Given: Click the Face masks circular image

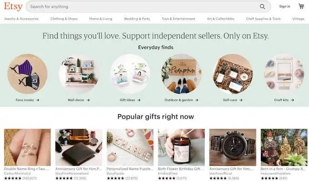Looking at the screenshot, I should (x=27, y=74).
